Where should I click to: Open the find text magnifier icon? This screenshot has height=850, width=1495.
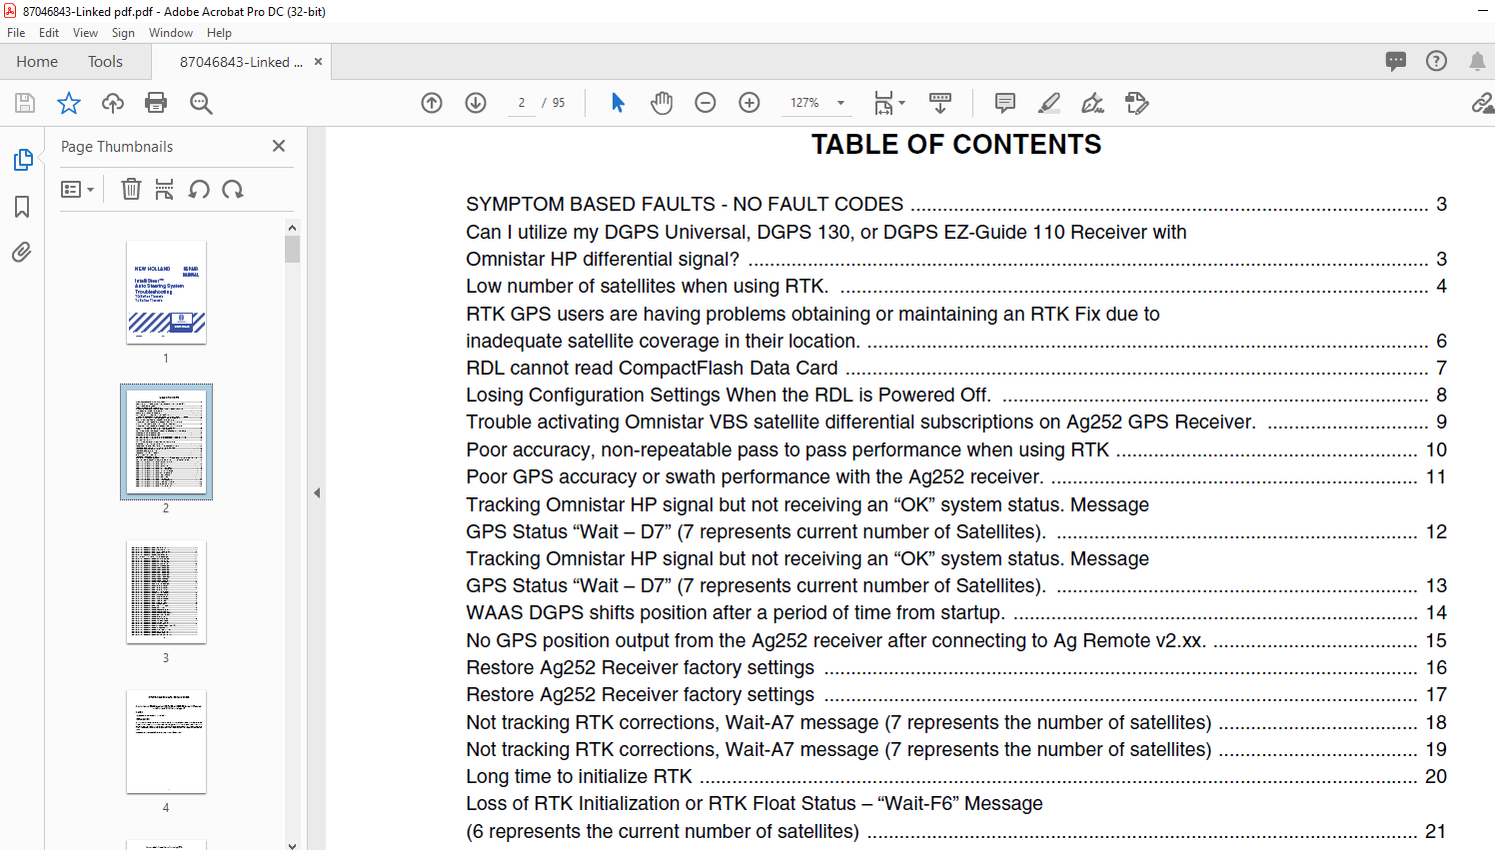coord(201,103)
